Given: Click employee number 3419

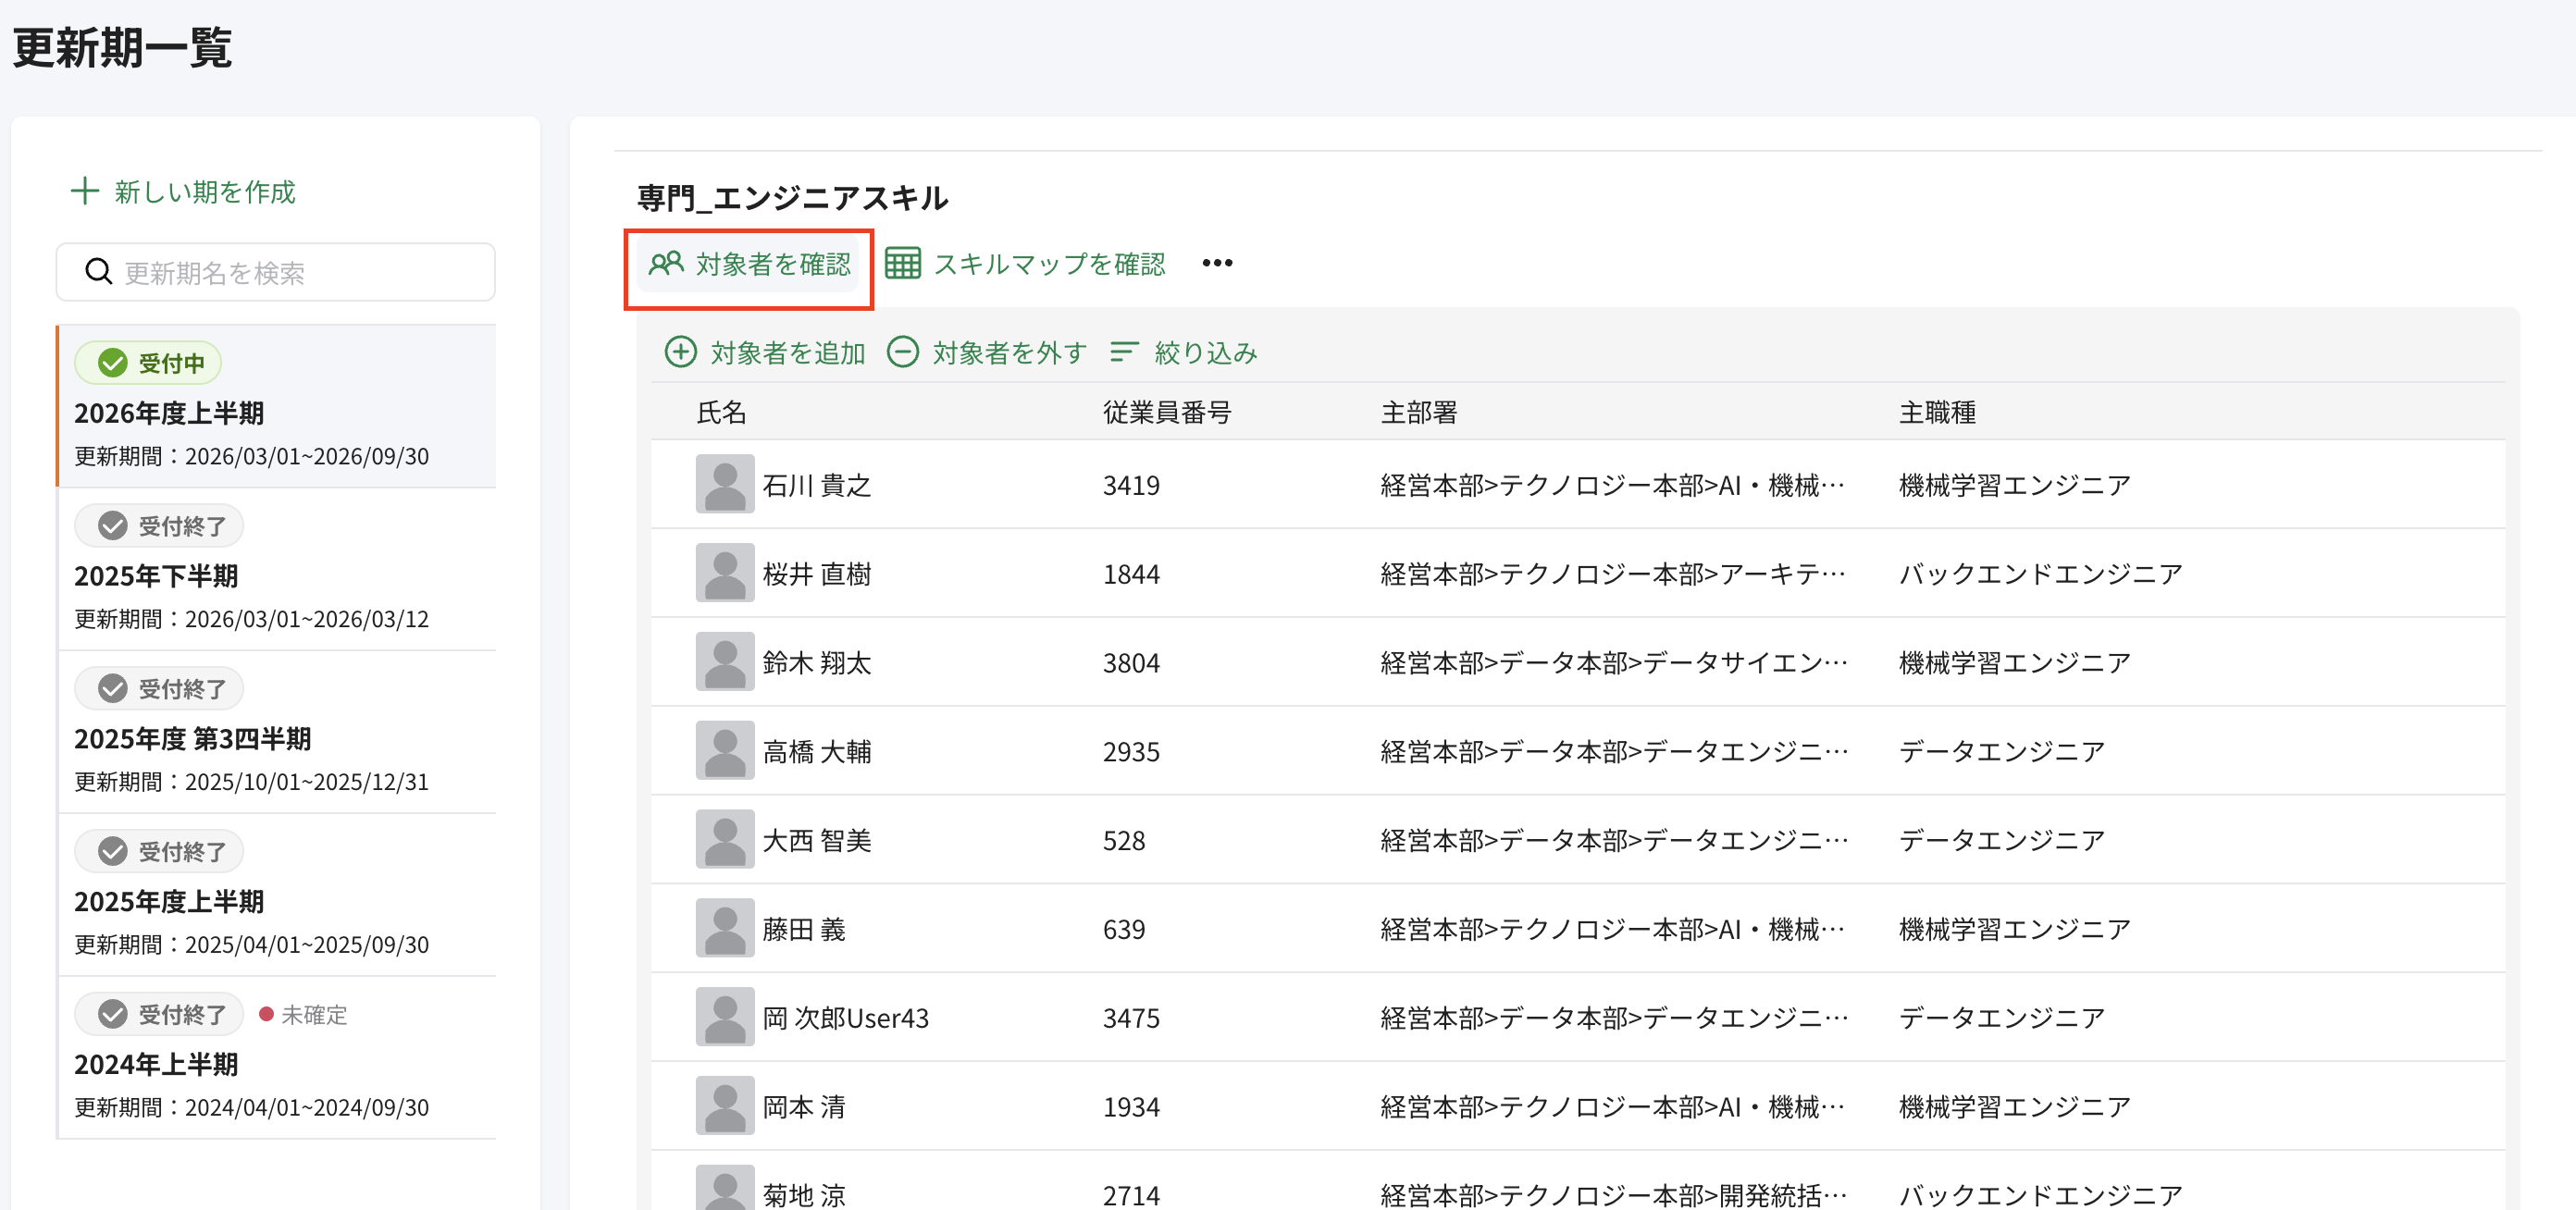Looking at the screenshot, I should coord(1131,485).
